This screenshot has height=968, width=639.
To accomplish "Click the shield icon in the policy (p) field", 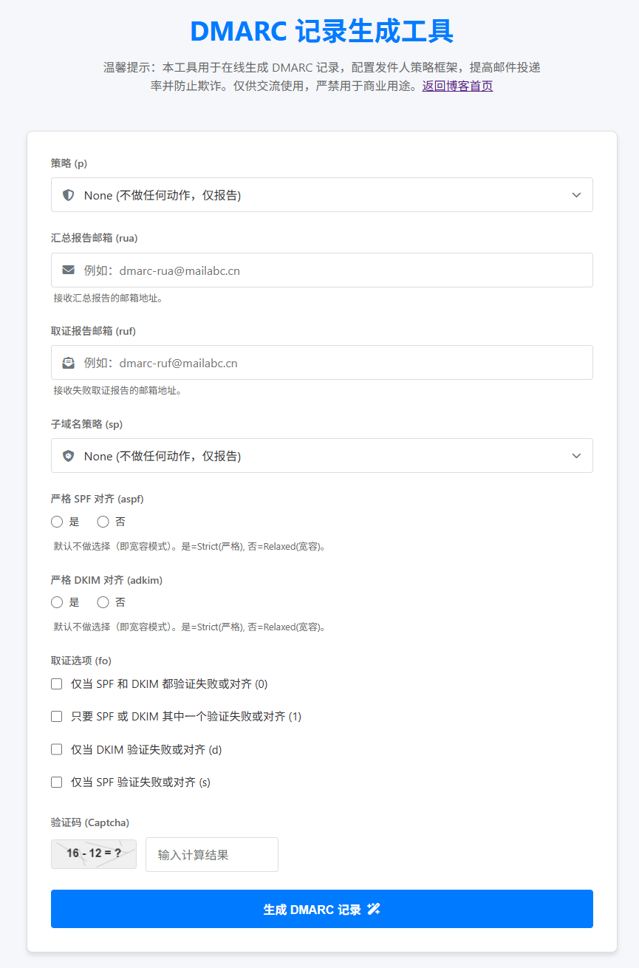I will coord(69,195).
